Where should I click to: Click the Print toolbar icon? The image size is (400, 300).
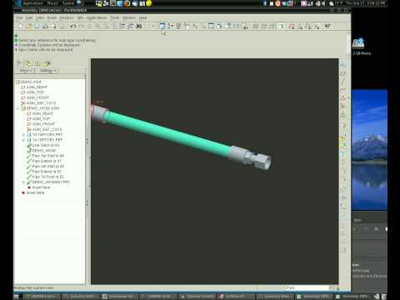(45, 26)
